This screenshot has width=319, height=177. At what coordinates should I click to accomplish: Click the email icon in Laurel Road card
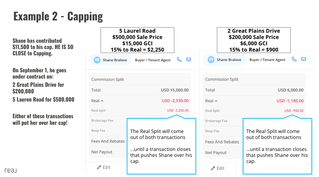[x=188, y=59]
